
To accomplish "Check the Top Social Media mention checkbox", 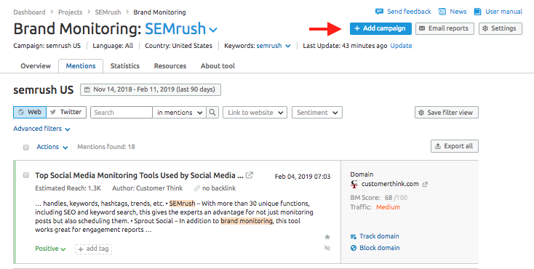I will [x=26, y=175].
